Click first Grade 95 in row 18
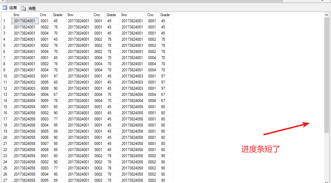331x183 pixels. click(x=59, y=125)
